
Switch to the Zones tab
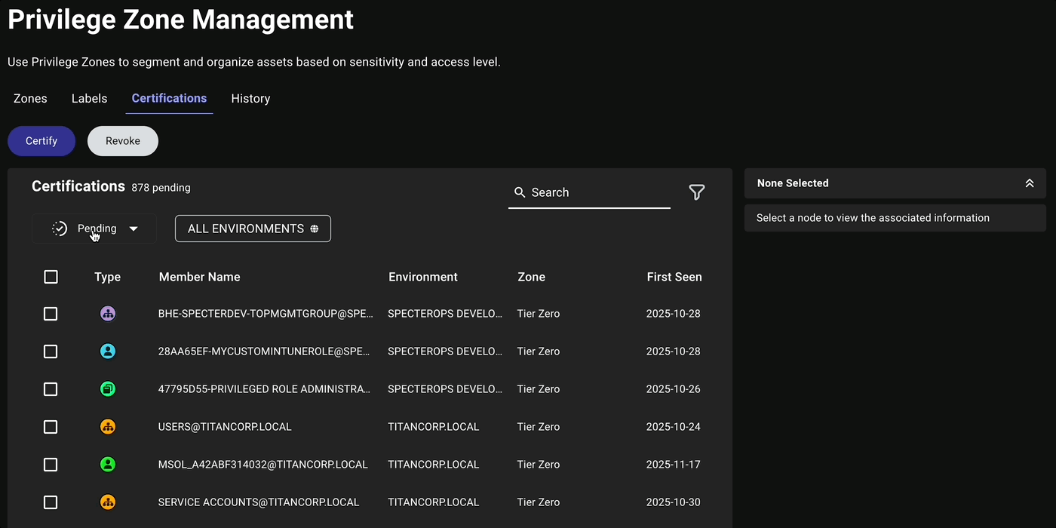(29, 98)
